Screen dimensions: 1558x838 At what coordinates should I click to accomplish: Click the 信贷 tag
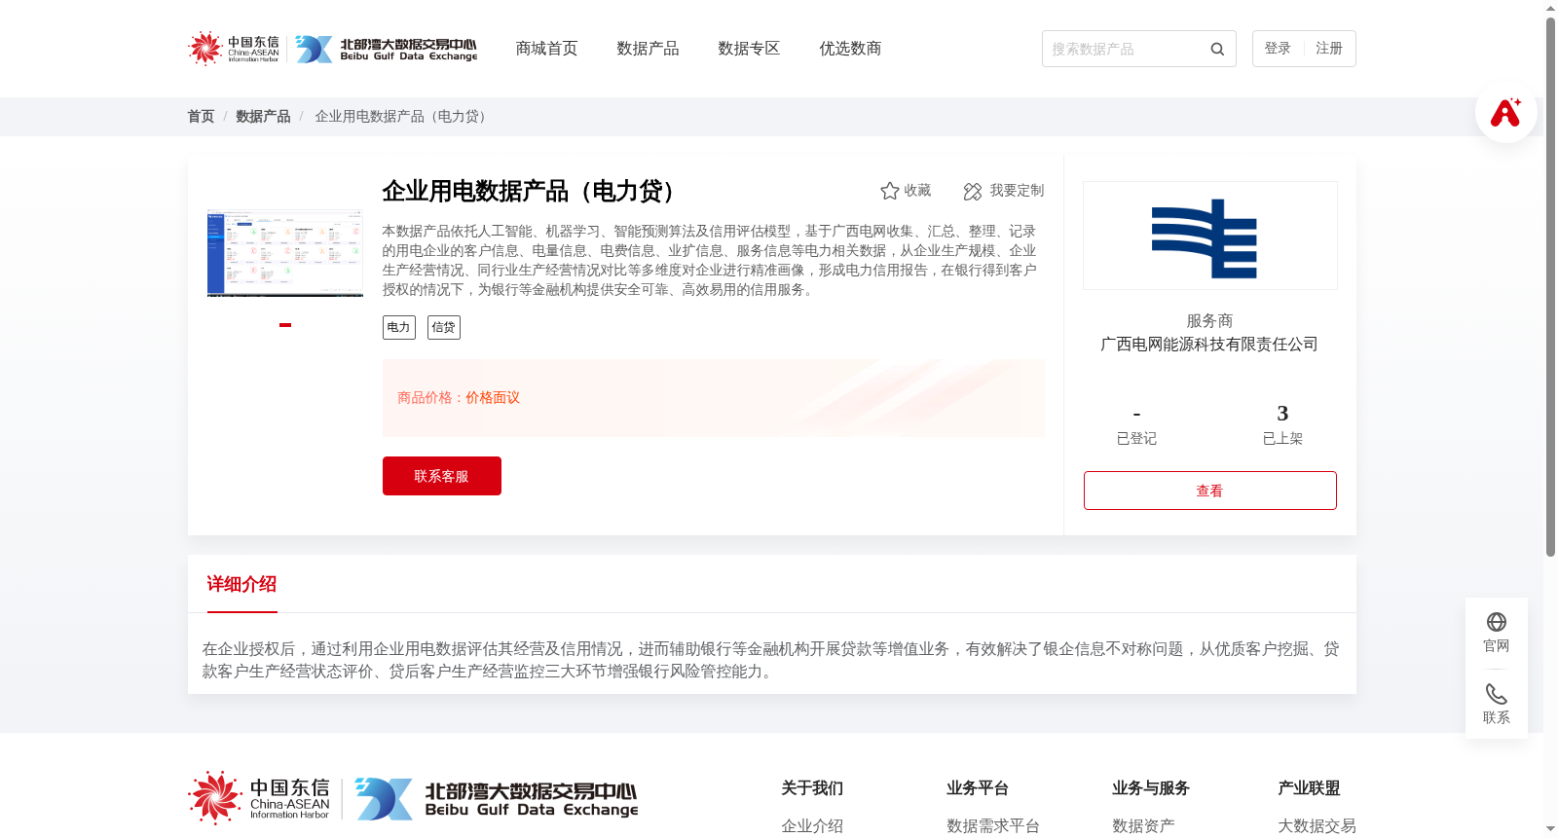point(444,327)
